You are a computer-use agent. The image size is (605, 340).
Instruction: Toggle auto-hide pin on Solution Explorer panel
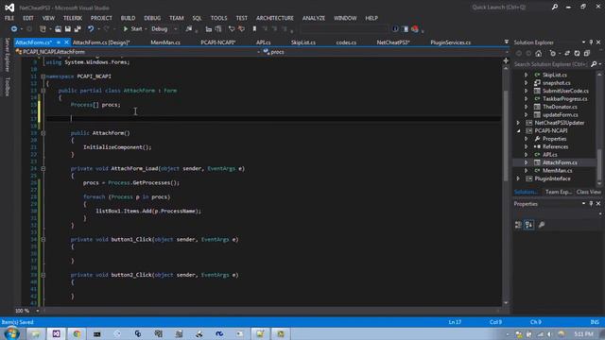591,42
